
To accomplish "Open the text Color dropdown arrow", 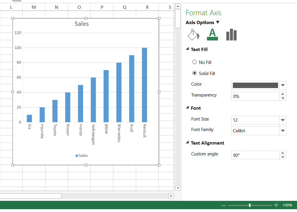I will coord(283,85).
